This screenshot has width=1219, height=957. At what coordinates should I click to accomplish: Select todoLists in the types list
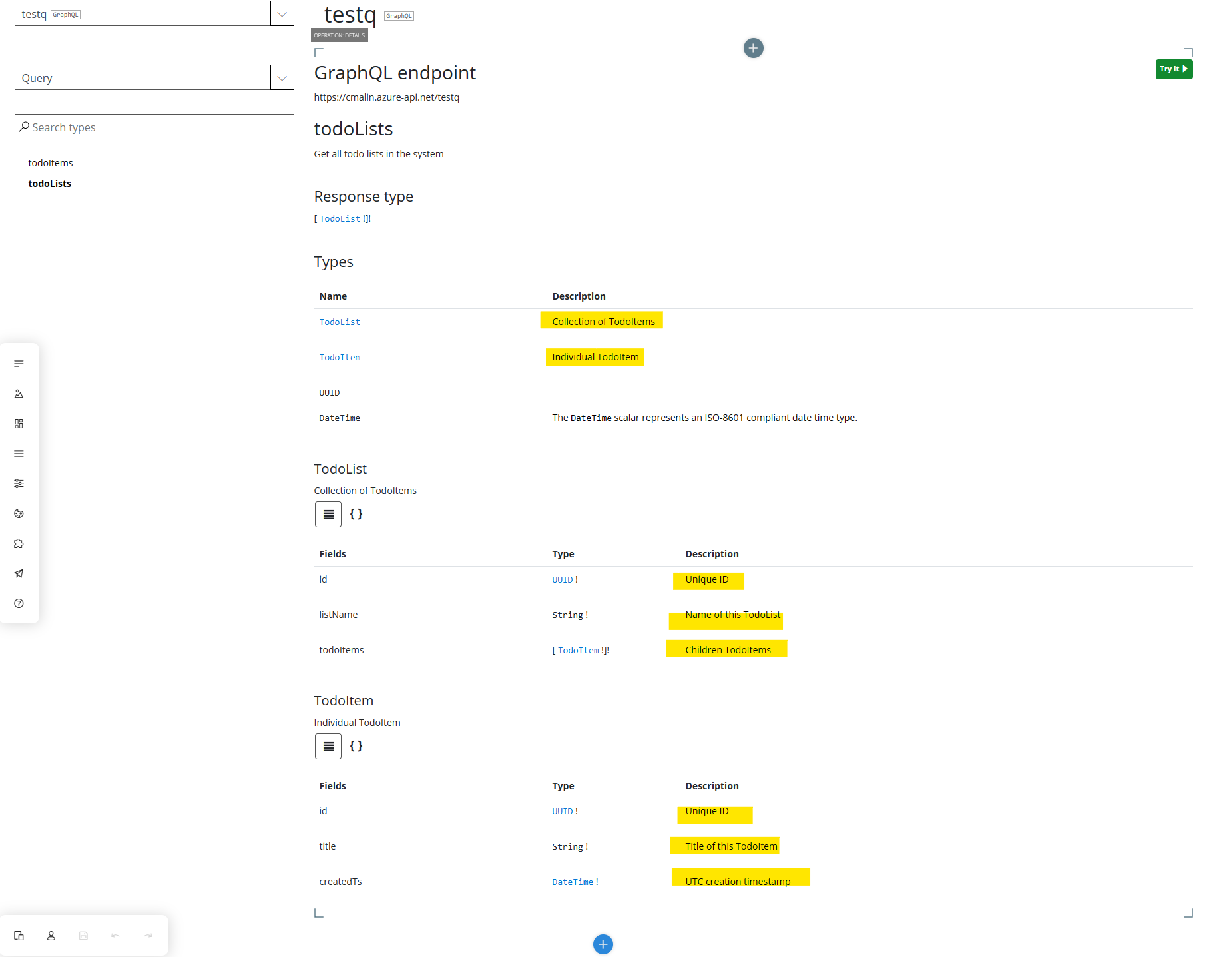point(49,184)
